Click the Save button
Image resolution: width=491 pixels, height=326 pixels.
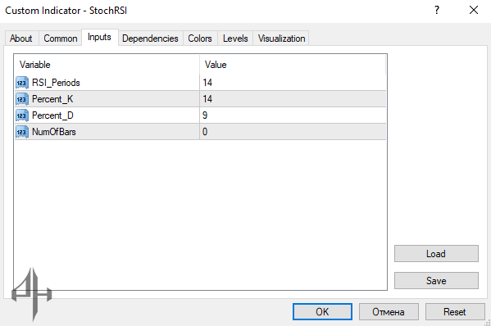pos(436,280)
